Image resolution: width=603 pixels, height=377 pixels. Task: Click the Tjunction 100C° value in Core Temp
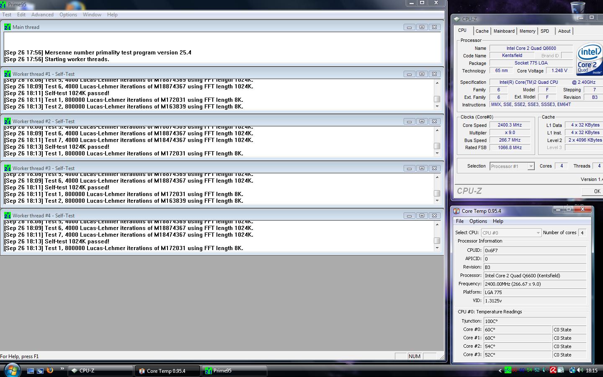pos(535,321)
